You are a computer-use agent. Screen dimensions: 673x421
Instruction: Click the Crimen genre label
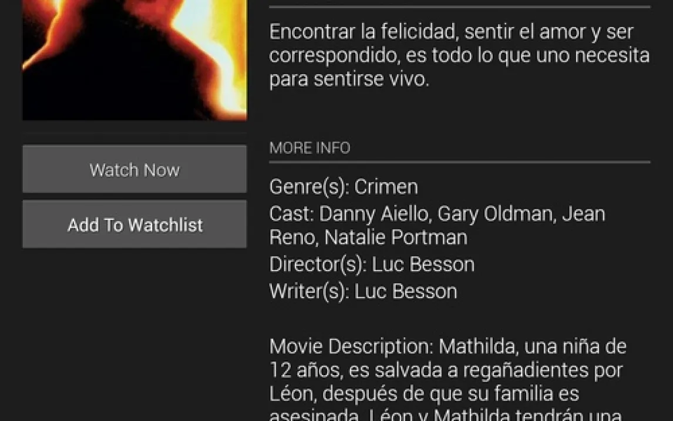pos(386,187)
